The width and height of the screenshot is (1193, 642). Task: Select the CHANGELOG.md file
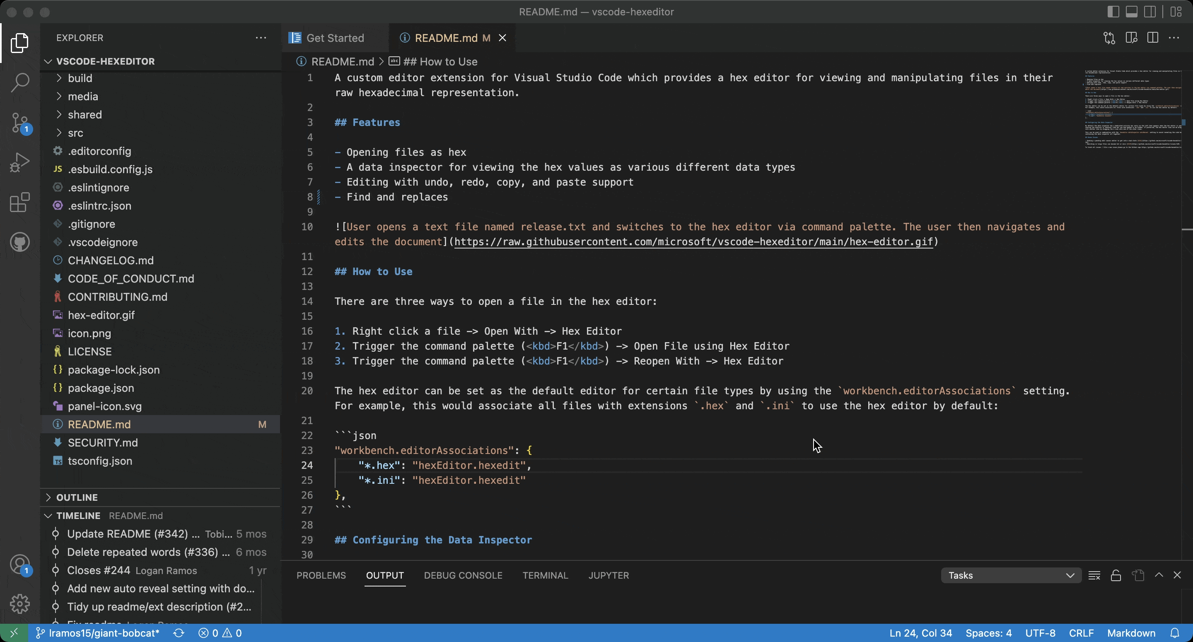[110, 260]
